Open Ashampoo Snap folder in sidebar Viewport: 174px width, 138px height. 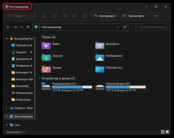(22, 79)
